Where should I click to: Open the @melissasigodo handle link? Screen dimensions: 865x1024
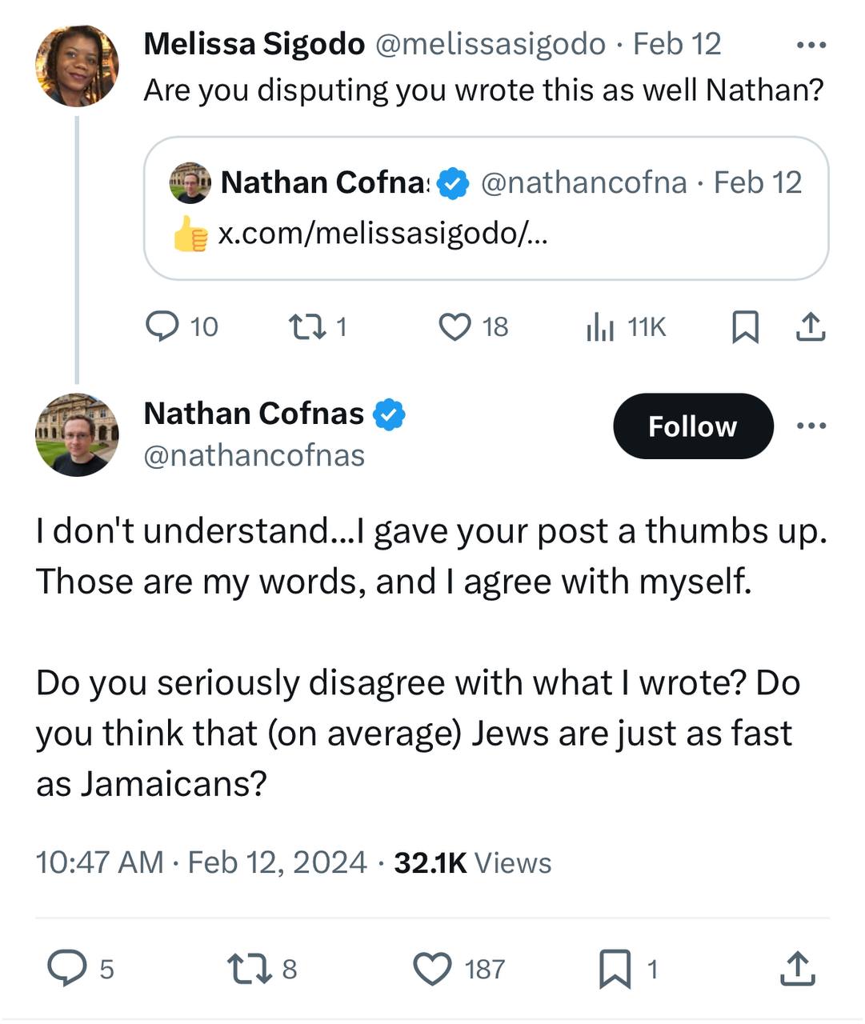coord(490,44)
